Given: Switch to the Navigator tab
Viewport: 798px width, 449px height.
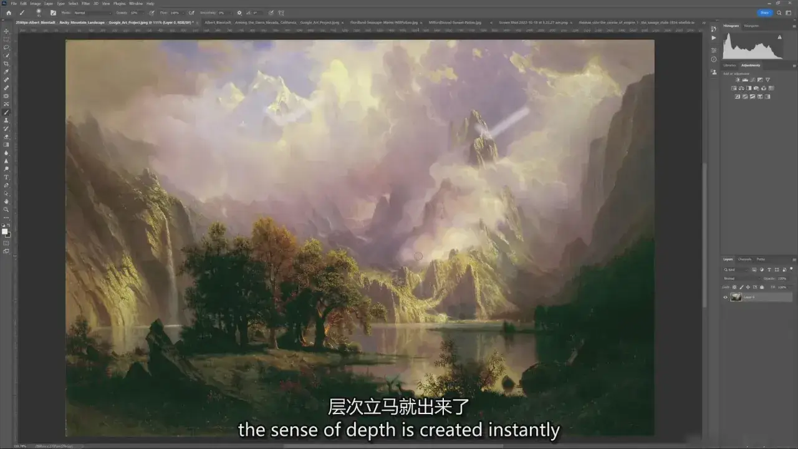Looking at the screenshot, I should click(x=751, y=26).
